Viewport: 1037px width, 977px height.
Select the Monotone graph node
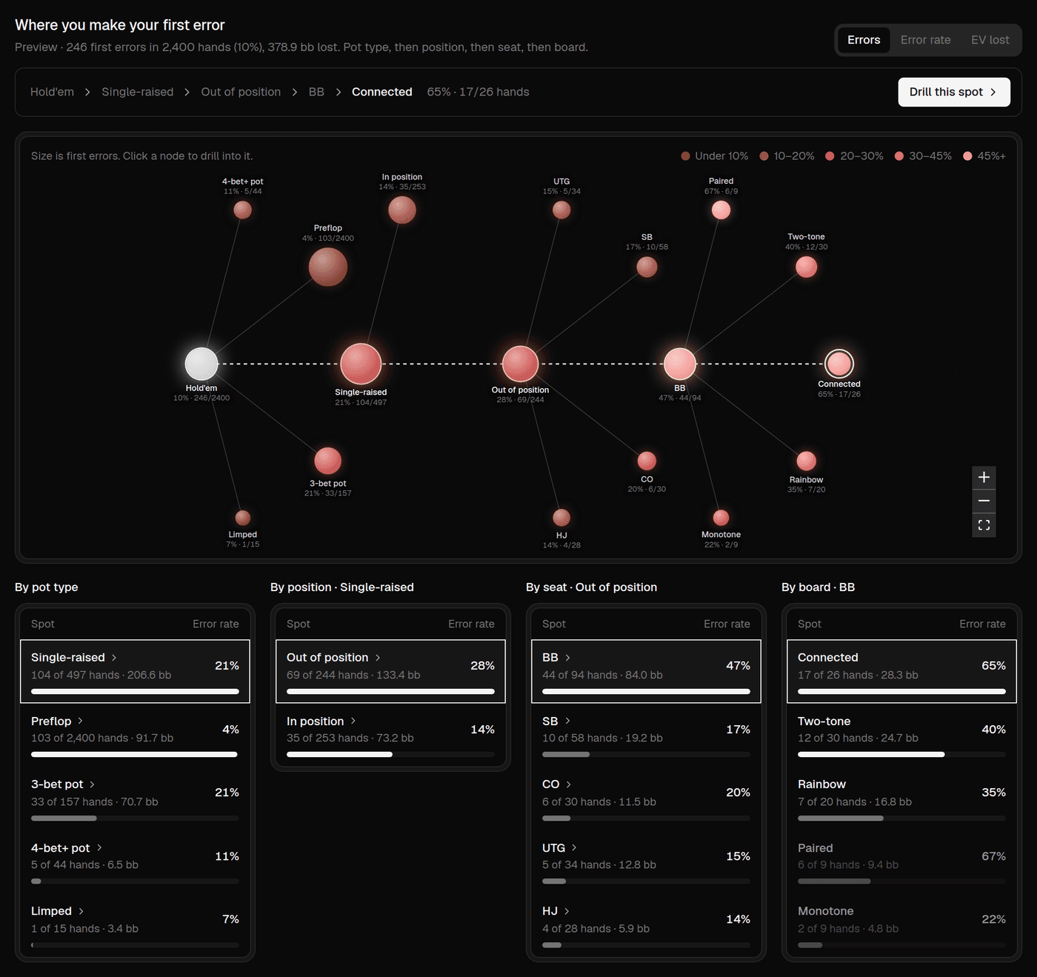(x=721, y=518)
